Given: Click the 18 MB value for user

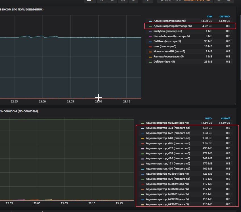Looking at the screenshot, I should (x=208, y=46).
